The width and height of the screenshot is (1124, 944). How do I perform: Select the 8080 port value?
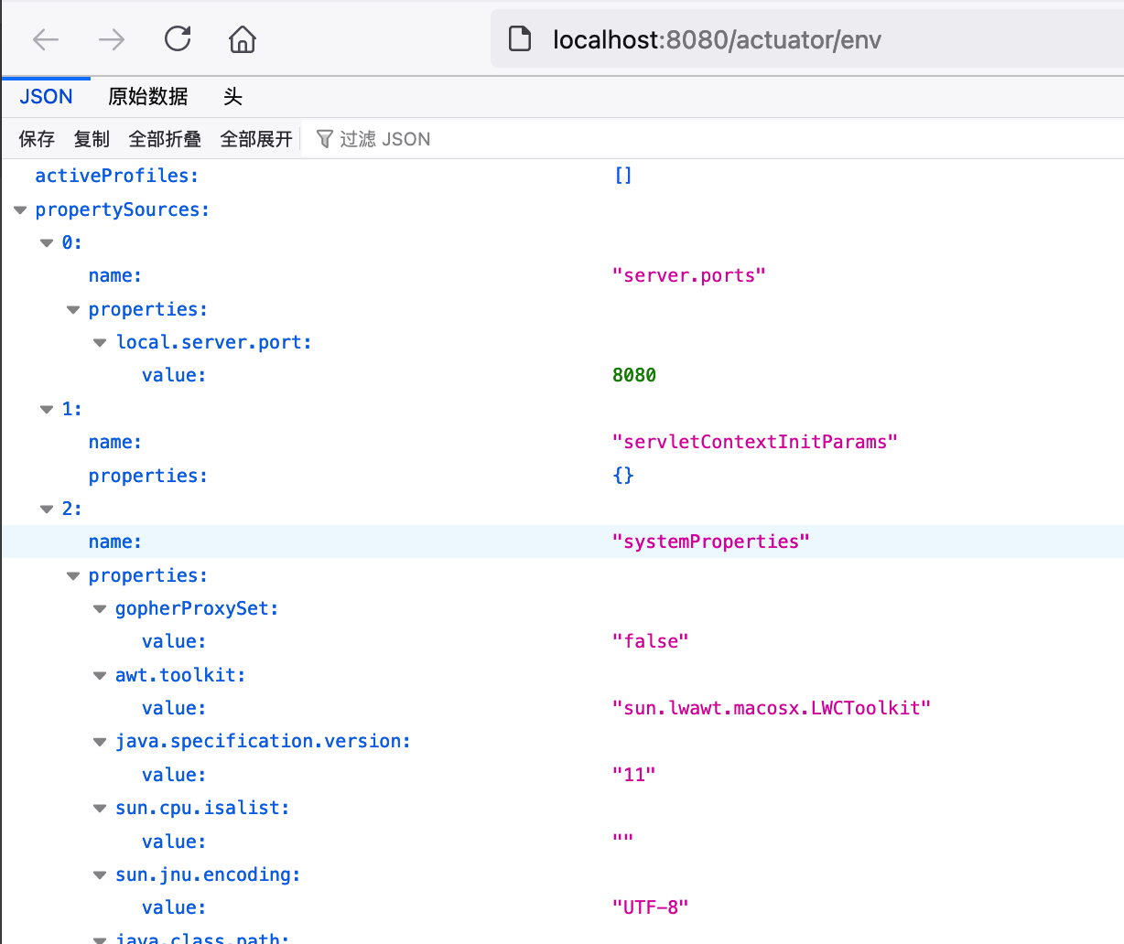(x=634, y=375)
